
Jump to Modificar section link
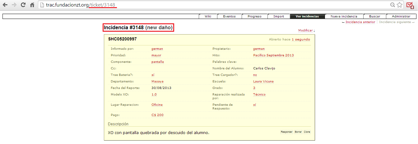tap(305, 30)
